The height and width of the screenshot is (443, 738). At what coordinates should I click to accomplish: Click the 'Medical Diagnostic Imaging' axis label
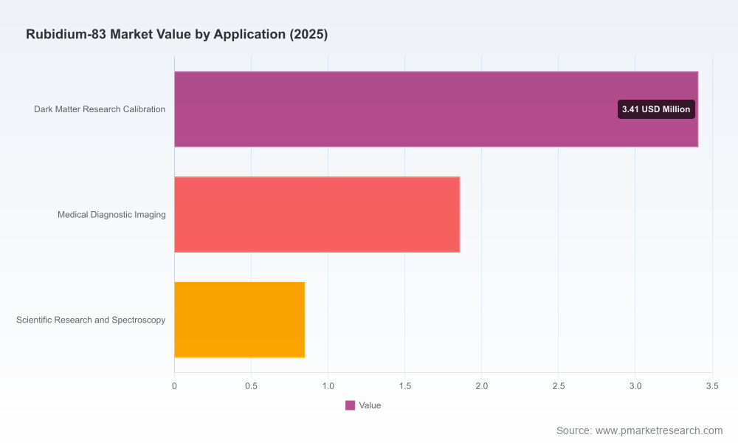click(111, 215)
